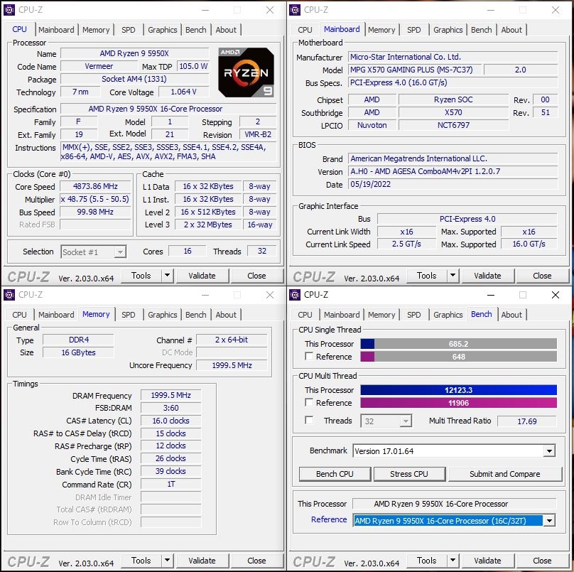Click BIOS Version A.H0 AGESA field
Viewport: 574px width, 572px height.
coord(453,171)
